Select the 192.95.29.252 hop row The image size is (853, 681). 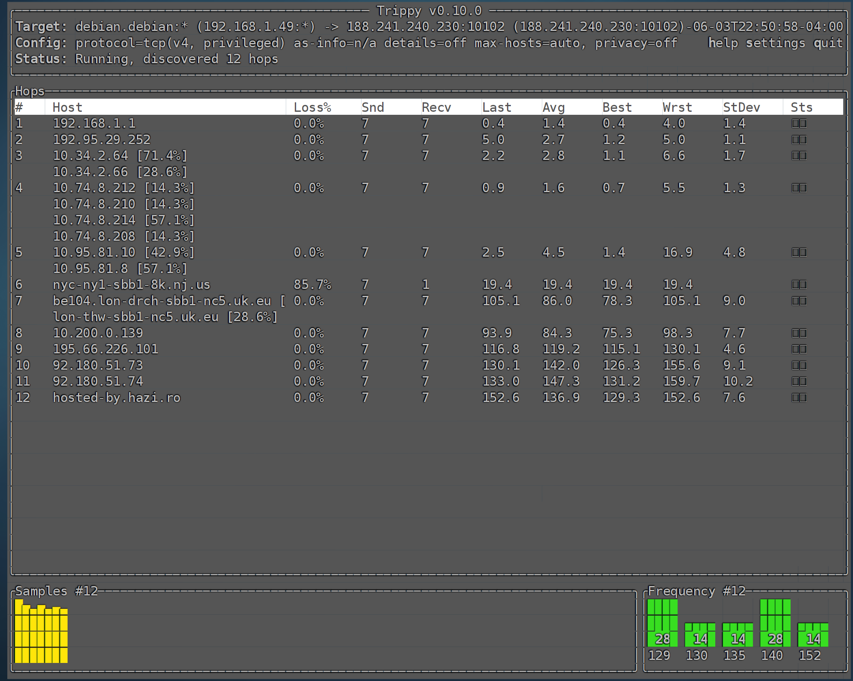102,140
